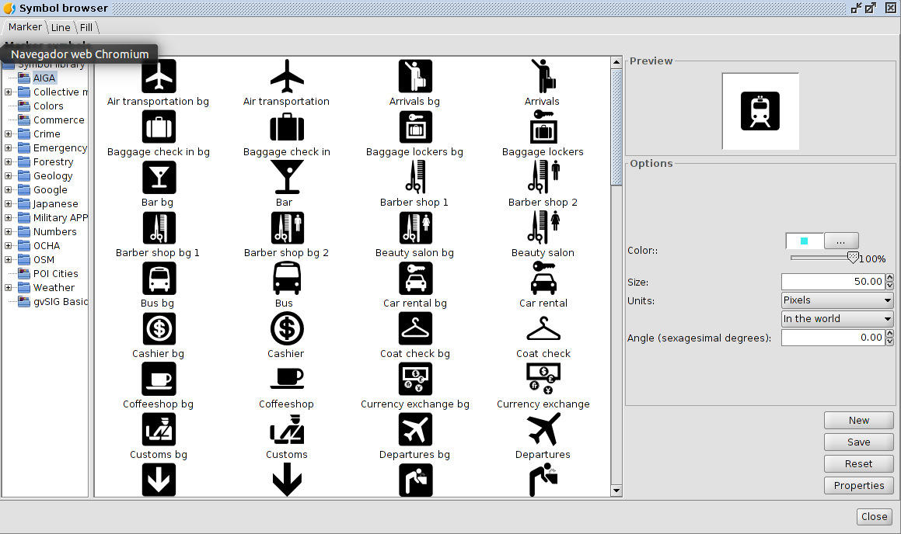Screen dimensions: 901x534
Task: Click the Angle input field
Action: [x=833, y=338]
